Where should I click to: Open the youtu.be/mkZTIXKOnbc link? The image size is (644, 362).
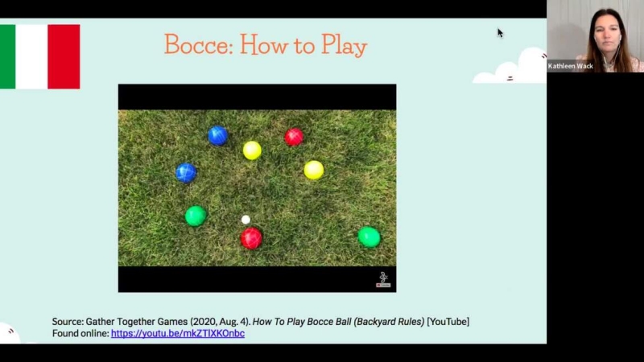click(177, 333)
